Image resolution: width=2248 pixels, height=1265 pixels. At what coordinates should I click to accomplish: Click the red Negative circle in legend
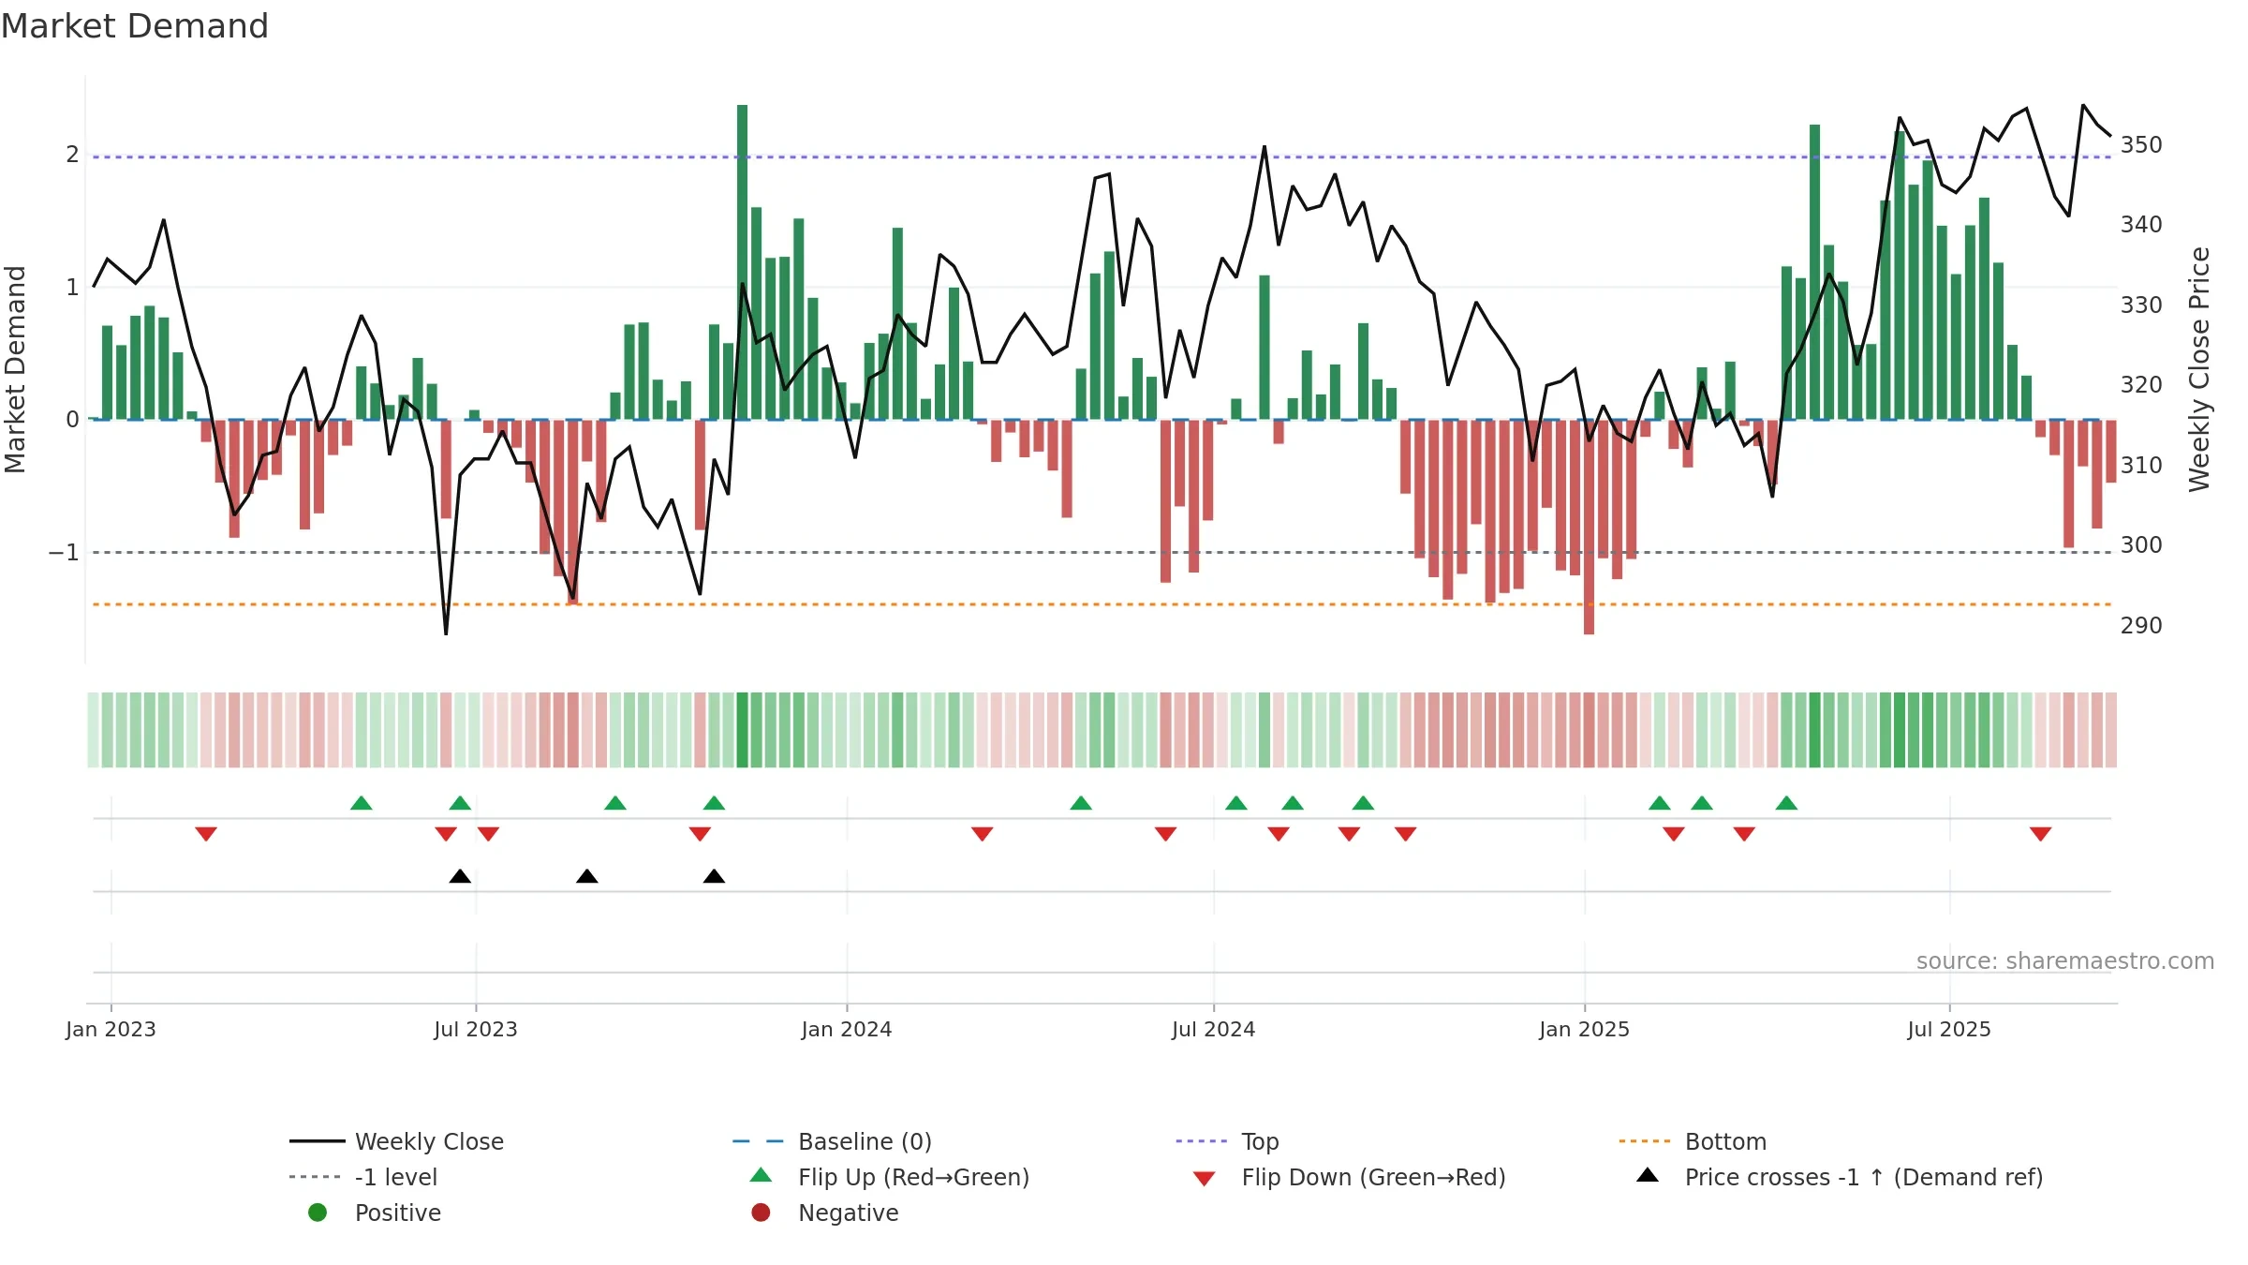point(761,1213)
